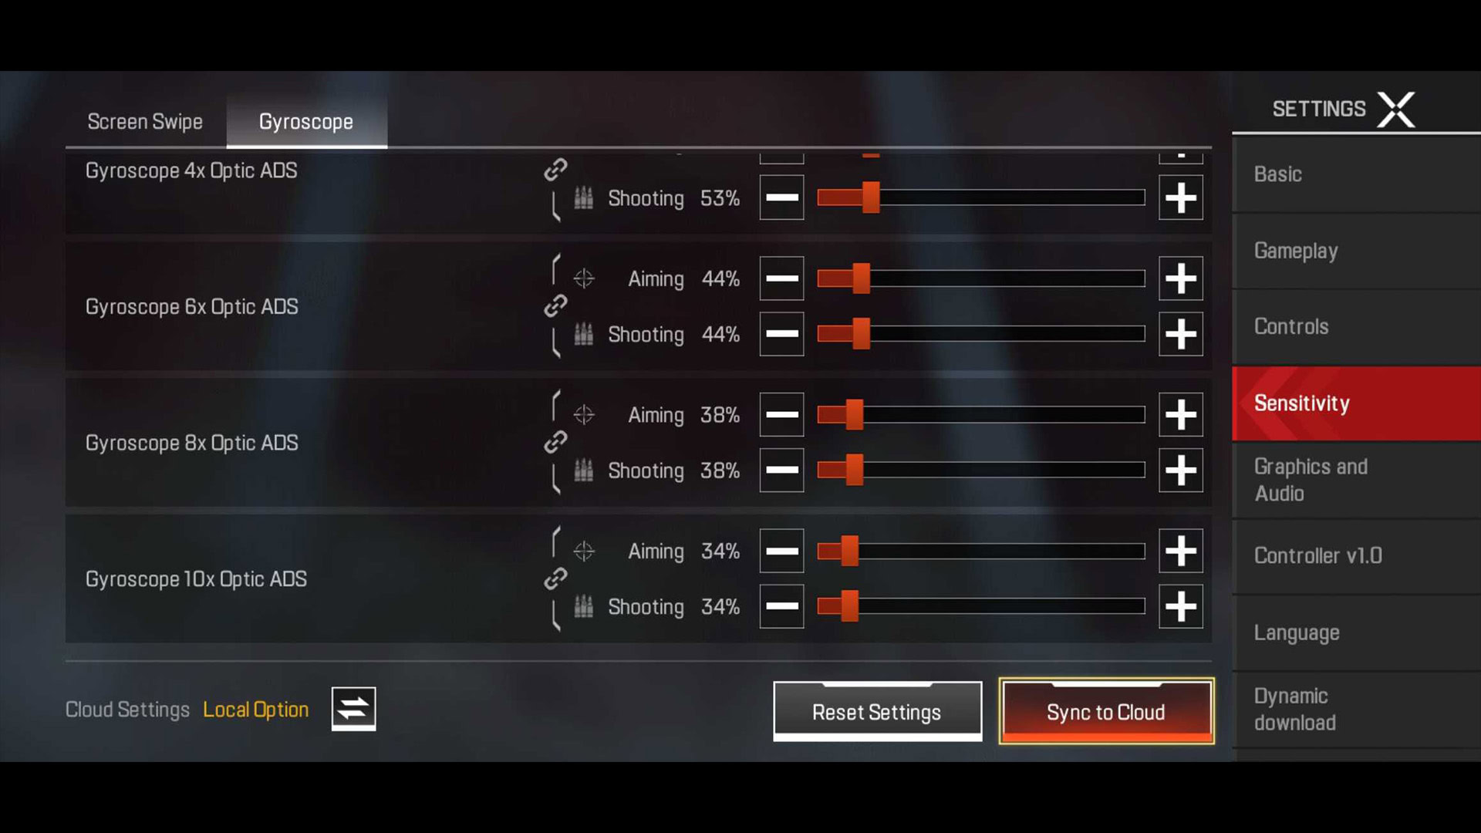Navigate to Controls settings

coord(1290,326)
